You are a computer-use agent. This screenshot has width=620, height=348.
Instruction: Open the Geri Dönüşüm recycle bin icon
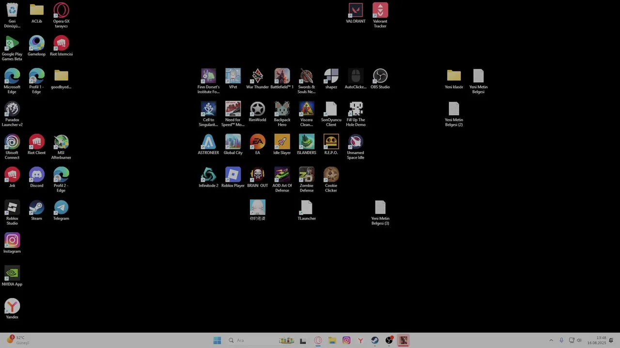pos(12,11)
